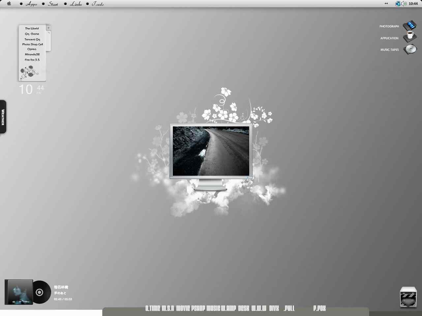Click the plus button on the note widget

coord(48,28)
